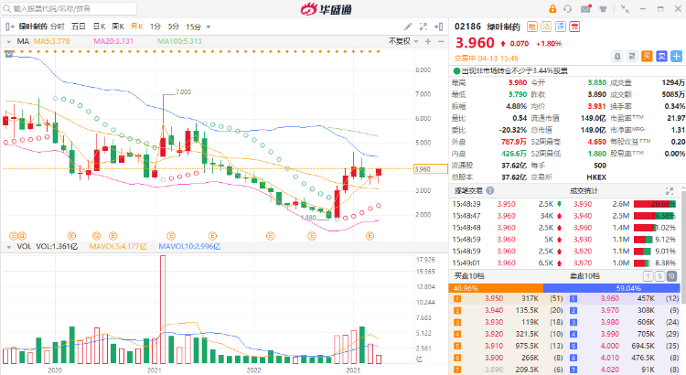Image resolution: width=686 pixels, height=375 pixels.
Task: Click the MA5:3.778 indicator label
Action: 51,41
